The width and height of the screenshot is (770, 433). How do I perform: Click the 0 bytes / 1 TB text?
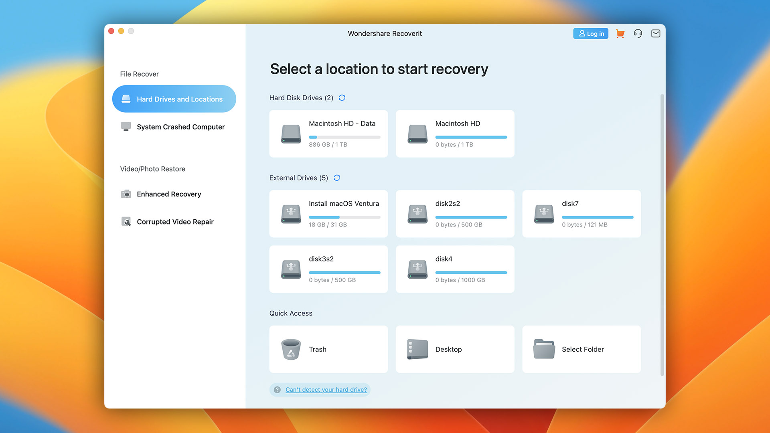pos(454,145)
